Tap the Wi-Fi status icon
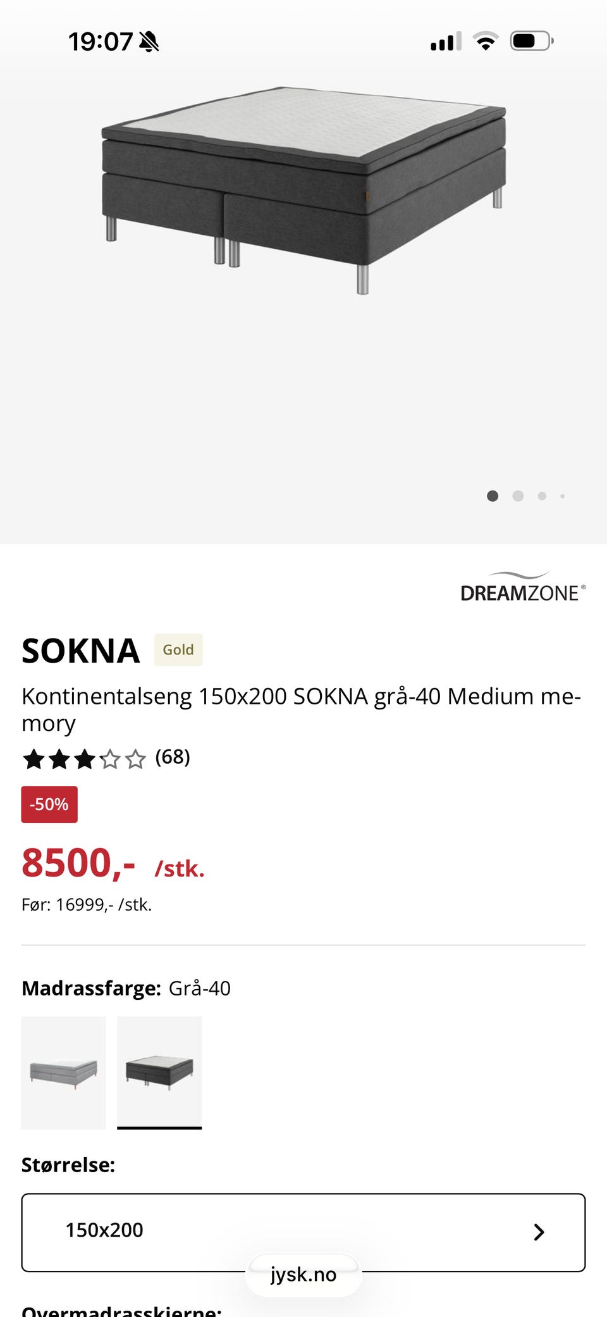Viewport: 607px width, 1317px height. (x=486, y=42)
